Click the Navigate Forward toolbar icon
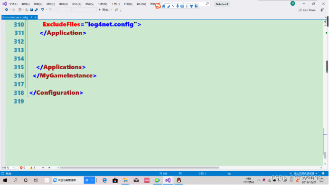 (13, 9)
